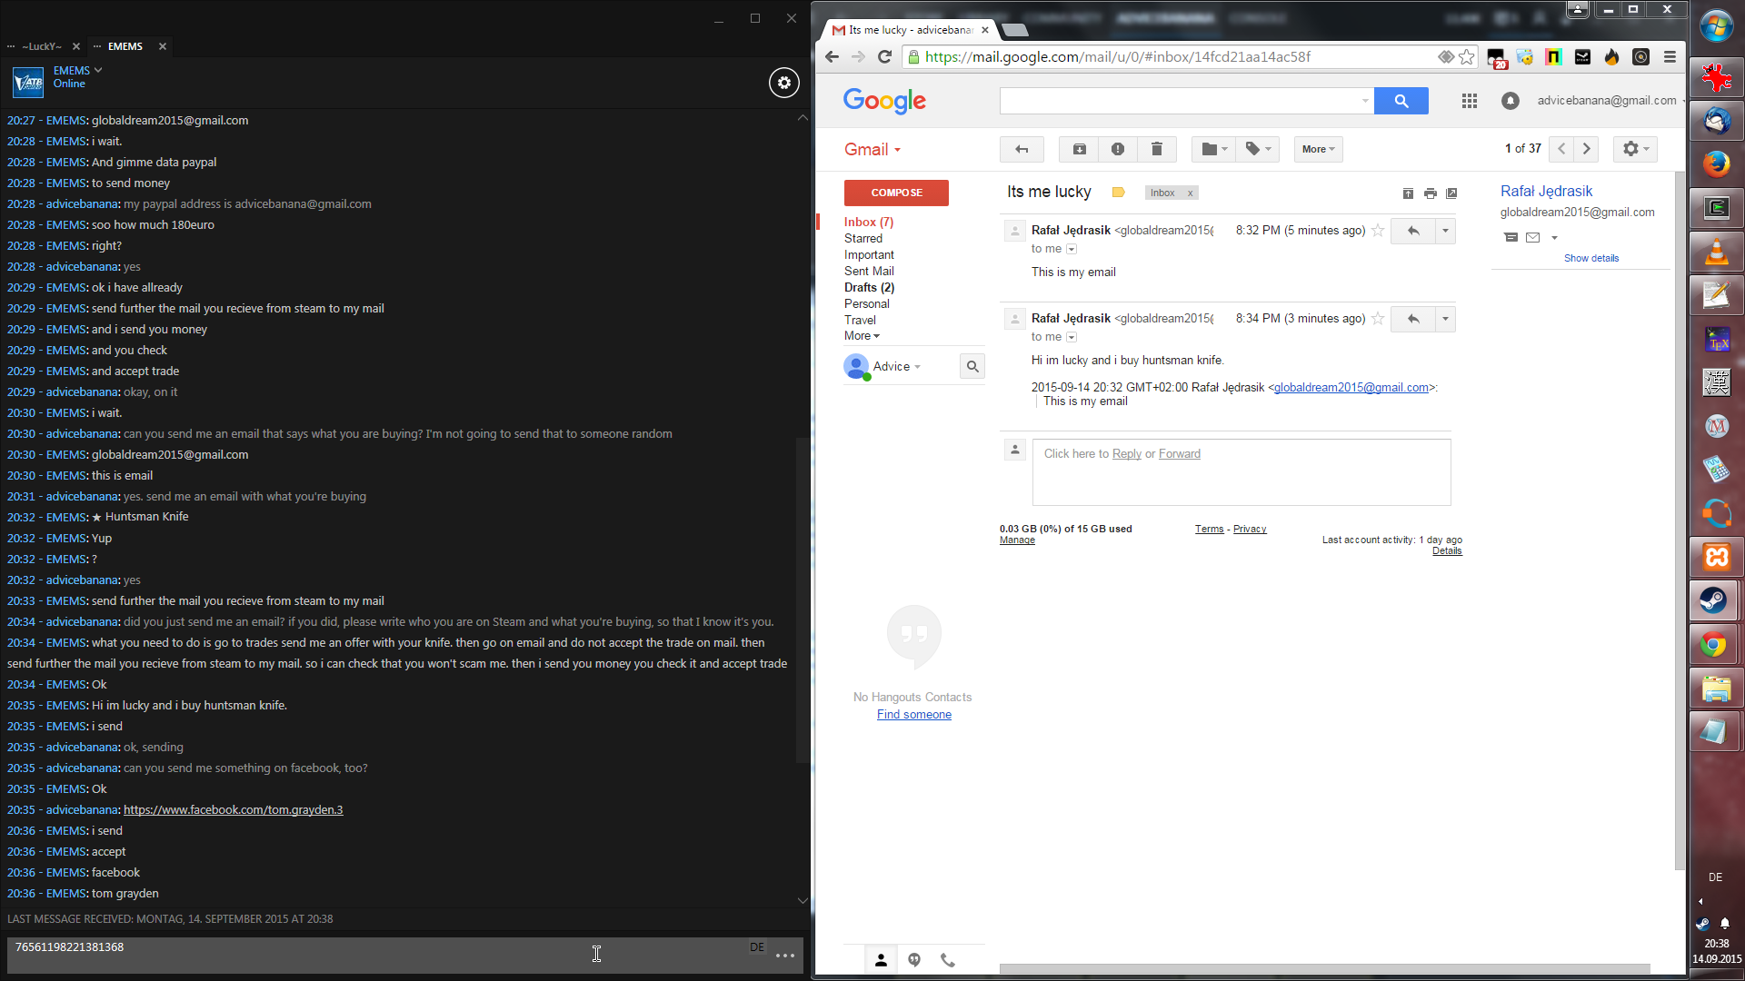
Task: Report spam with the exclamation icon
Action: 1117,149
